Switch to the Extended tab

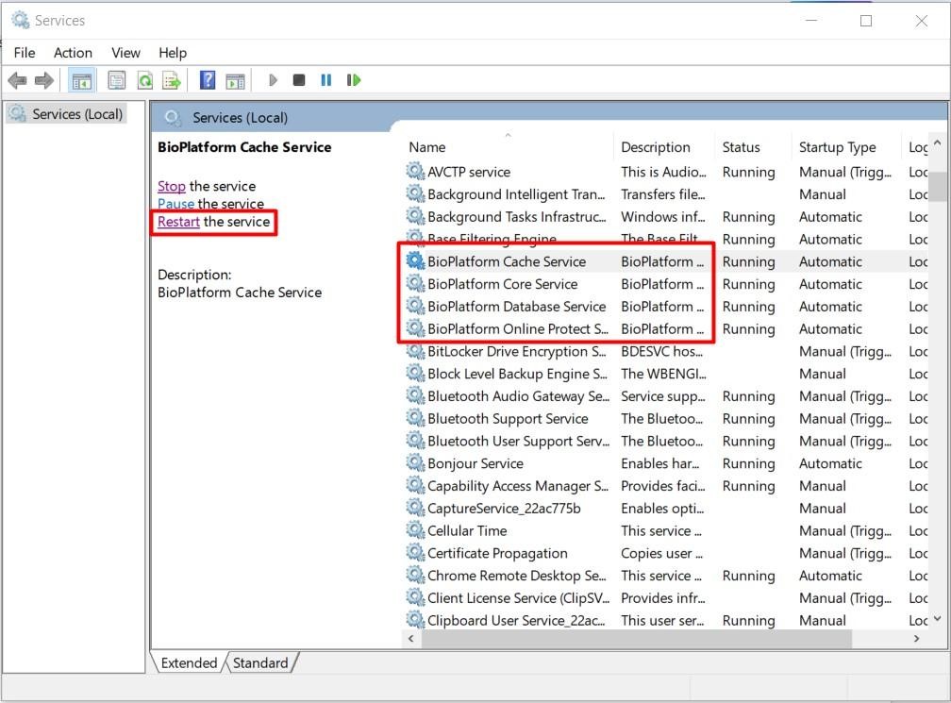pyautogui.click(x=189, y=663)
